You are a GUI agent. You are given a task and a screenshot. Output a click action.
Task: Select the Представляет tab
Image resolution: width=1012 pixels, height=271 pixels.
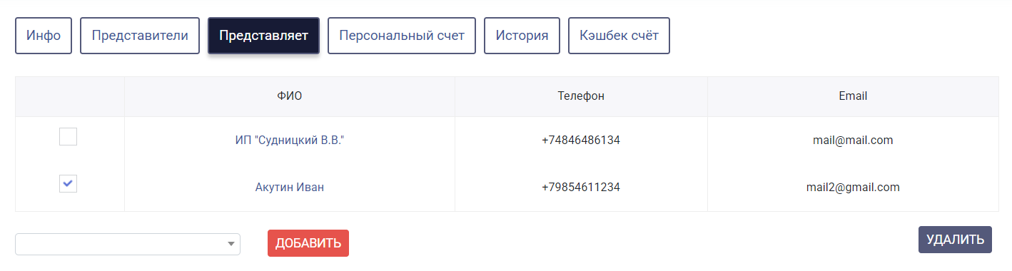point(263,36)
